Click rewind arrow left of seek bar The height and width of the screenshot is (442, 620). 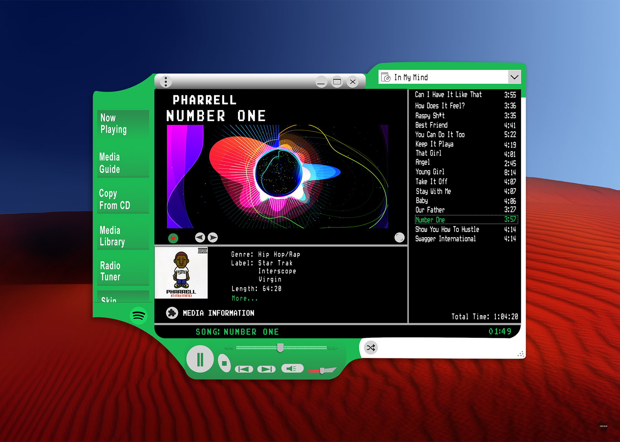coord(229,348)
